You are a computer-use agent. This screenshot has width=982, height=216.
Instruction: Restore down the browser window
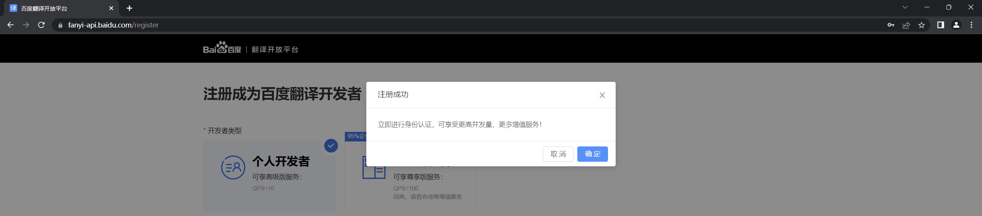point(949,7)
